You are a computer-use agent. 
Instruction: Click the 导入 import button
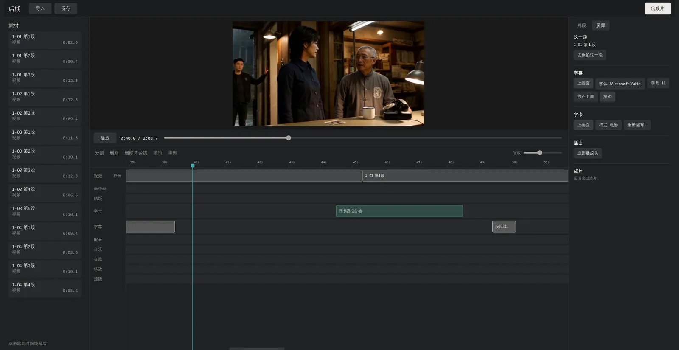[40, 8]
